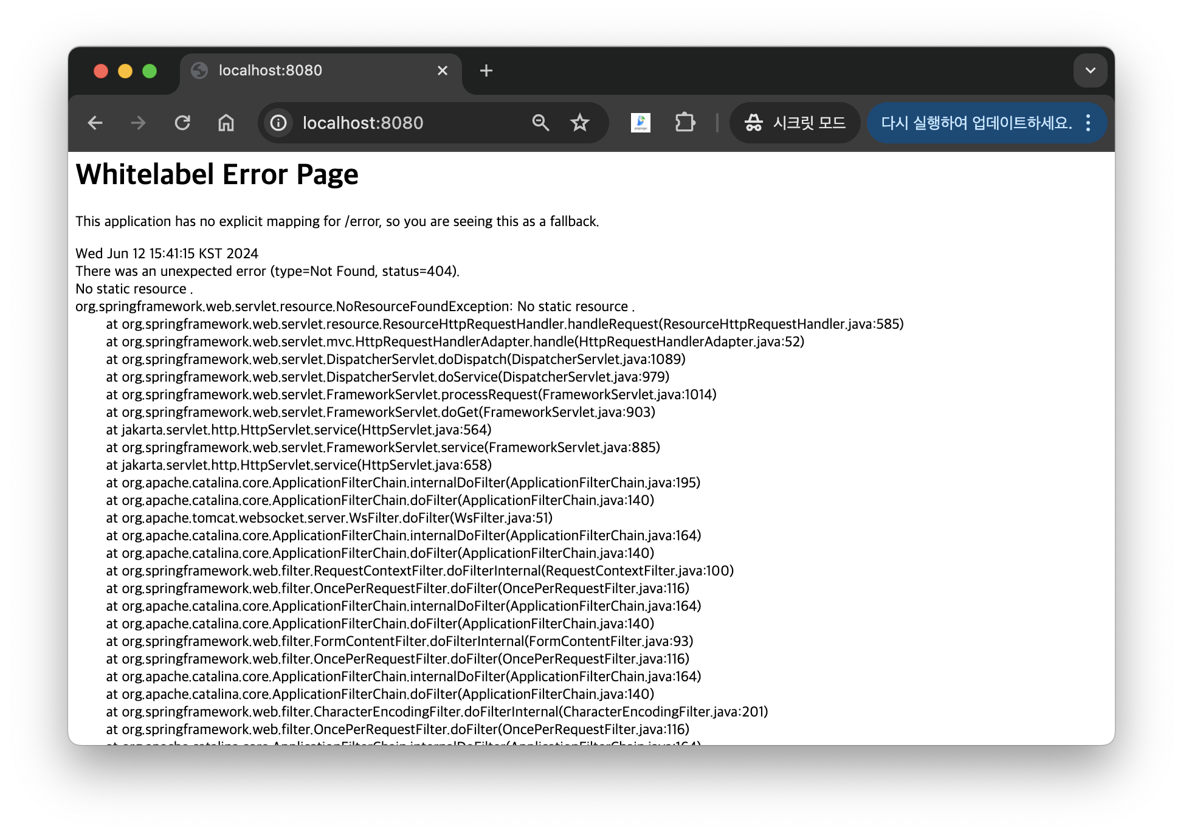Open a new tab with plus

[x=486, y=70]
